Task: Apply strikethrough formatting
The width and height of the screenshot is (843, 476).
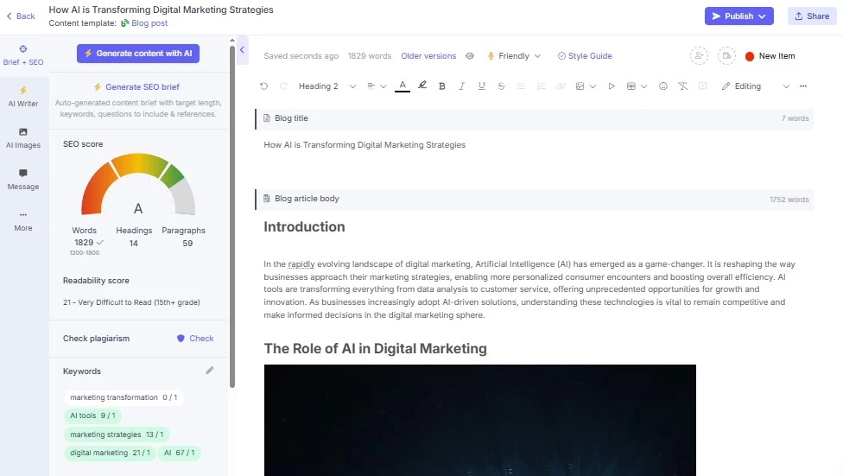Action: (501, 86)
